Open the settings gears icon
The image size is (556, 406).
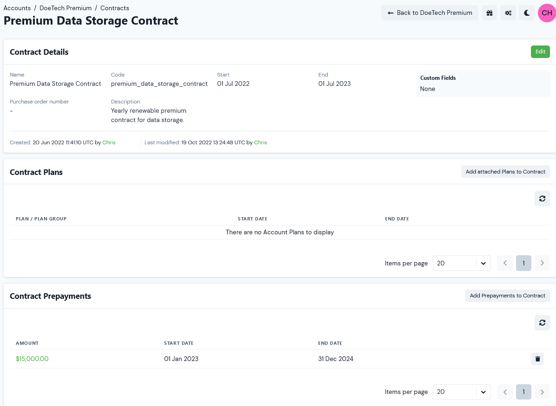click(x=508, y=13)
